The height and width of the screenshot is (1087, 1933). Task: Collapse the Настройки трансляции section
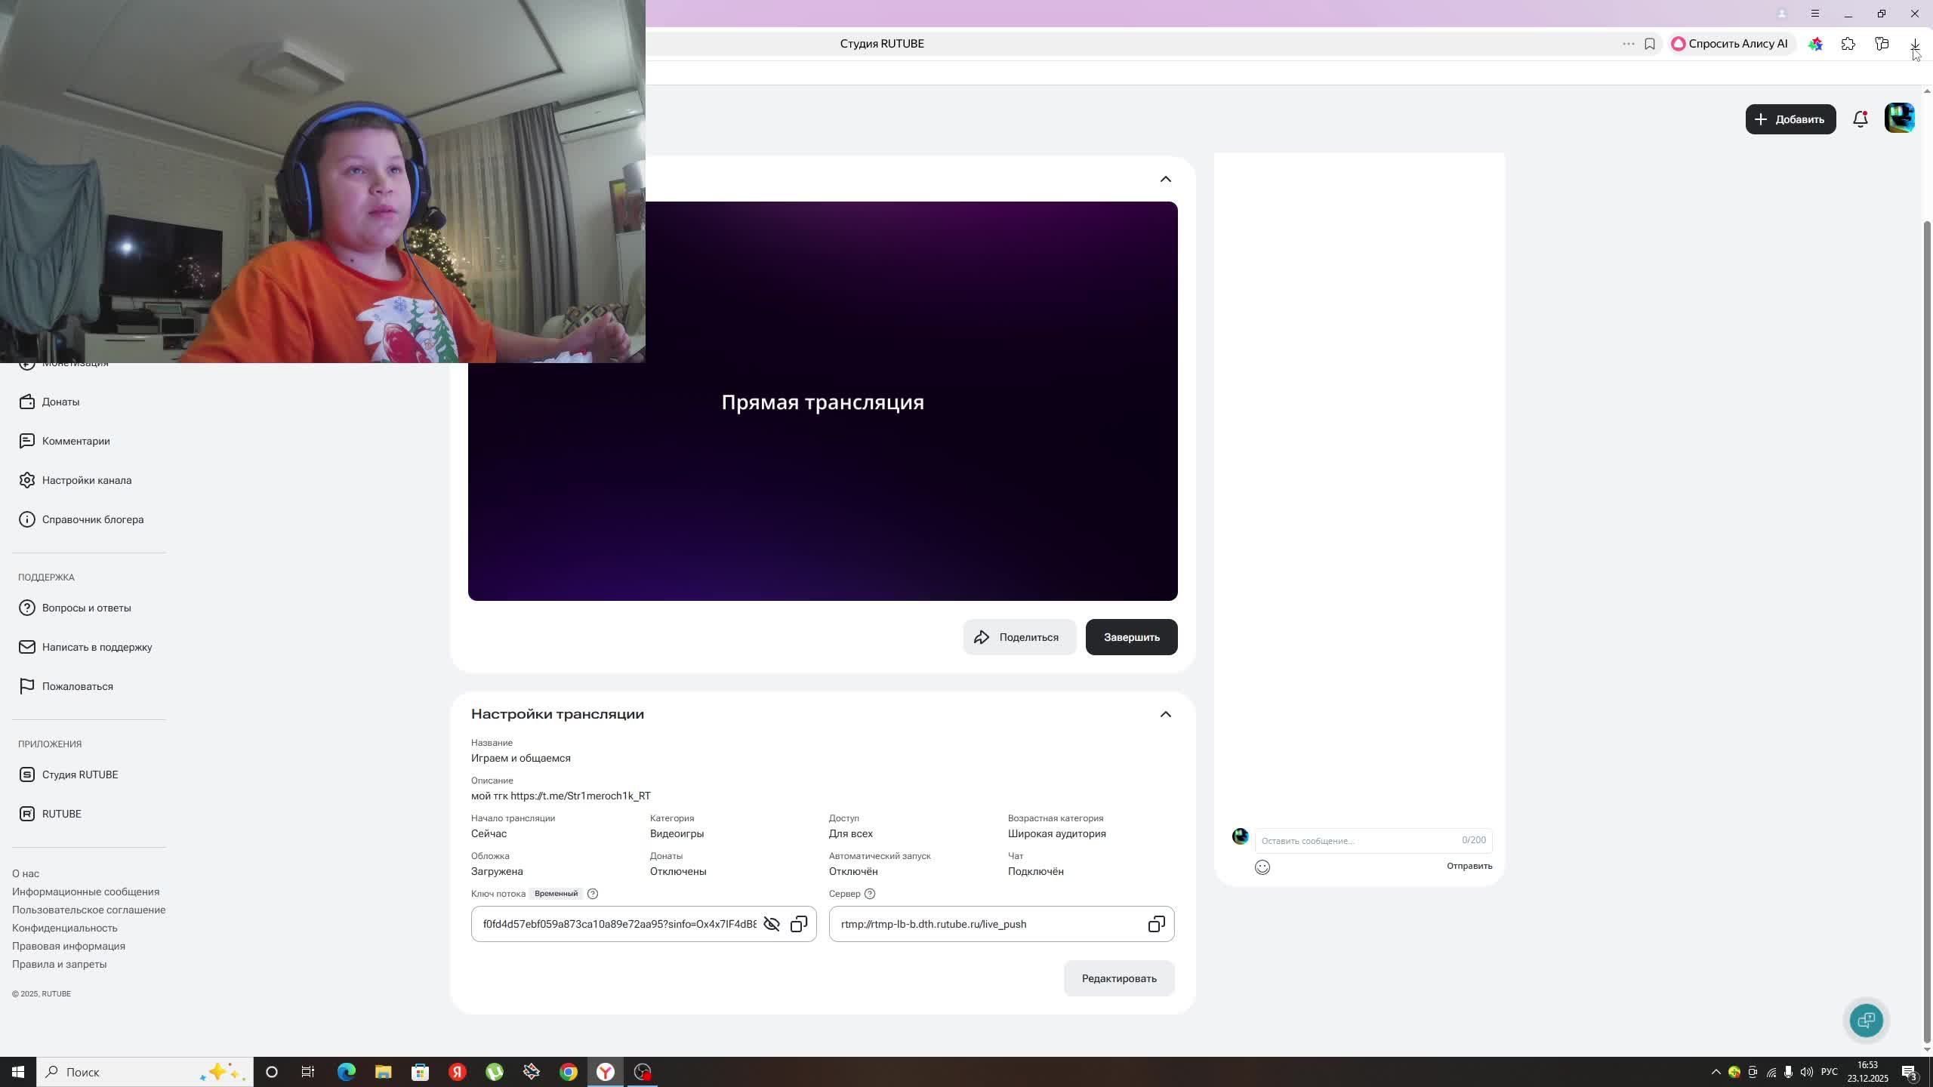[1165, 714]
